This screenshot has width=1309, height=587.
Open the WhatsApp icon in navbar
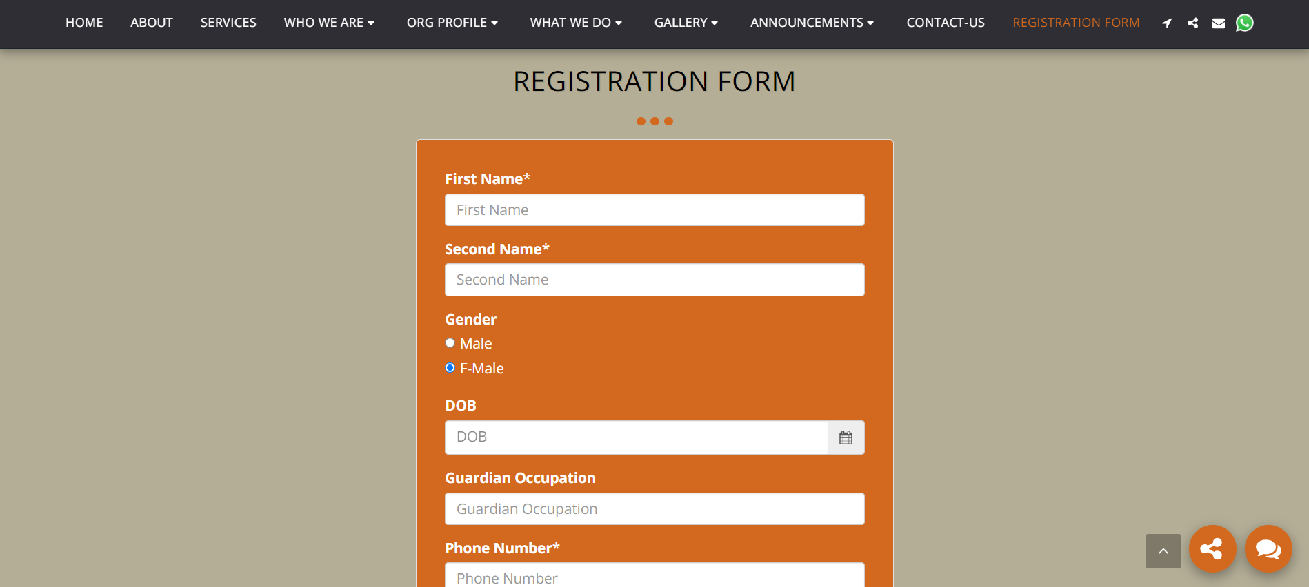point(1245,23)
